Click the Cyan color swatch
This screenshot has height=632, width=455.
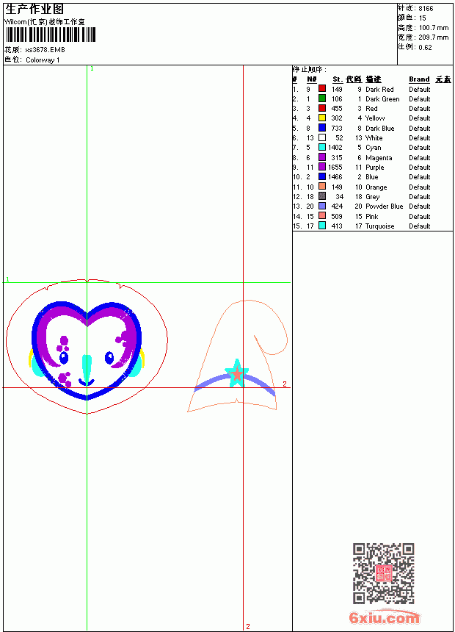(322, 147)
